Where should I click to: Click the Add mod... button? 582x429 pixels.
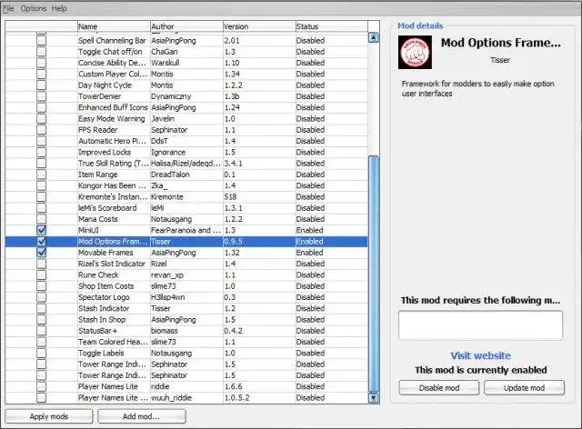pos(142,416)
